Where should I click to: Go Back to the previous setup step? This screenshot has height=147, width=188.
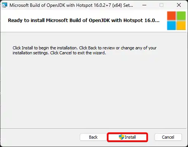pos(93,137)
